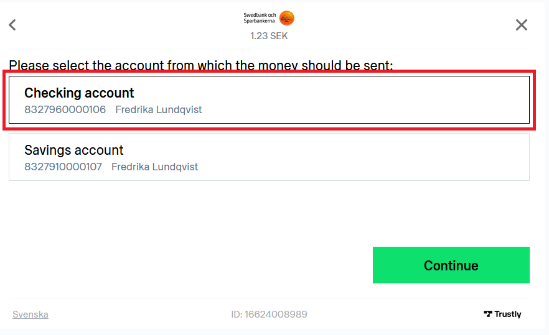This screenshot has height=335, width=549.
Task: Select the Checking account option
Action: [x=269, y=99]
